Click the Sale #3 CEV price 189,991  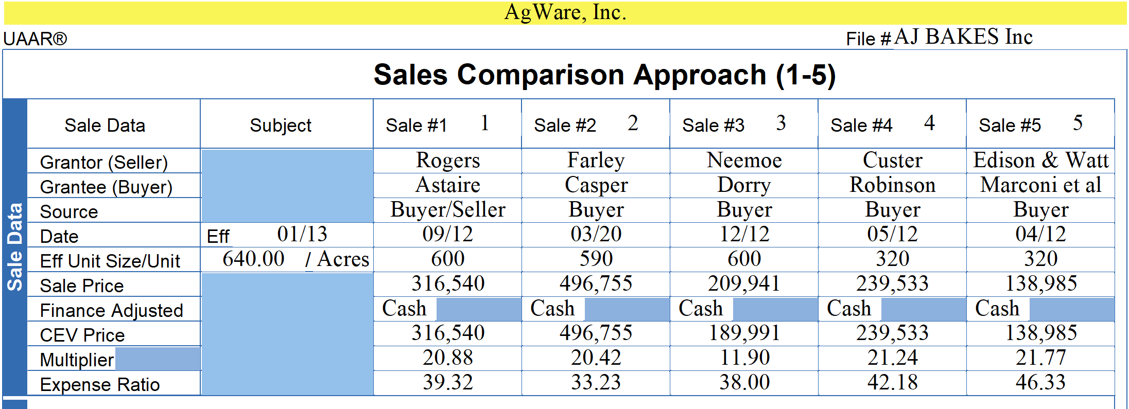click(x=744, y=333)
